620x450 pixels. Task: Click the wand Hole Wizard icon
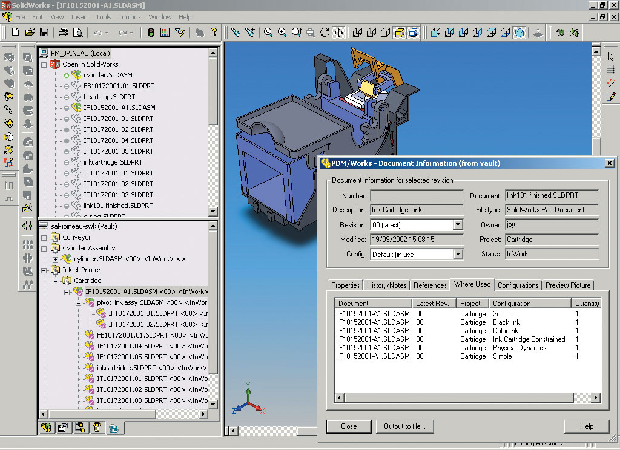tap(27, 208)
